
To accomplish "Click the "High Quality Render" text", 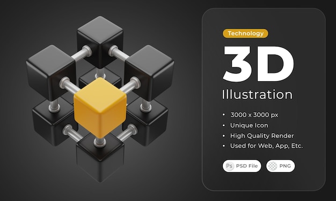I will [x=262, y=136].
